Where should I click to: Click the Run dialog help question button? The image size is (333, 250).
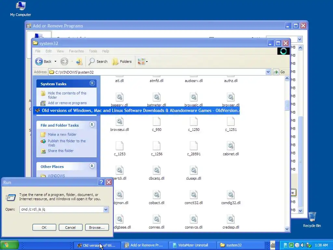click(x=101, y=182)
